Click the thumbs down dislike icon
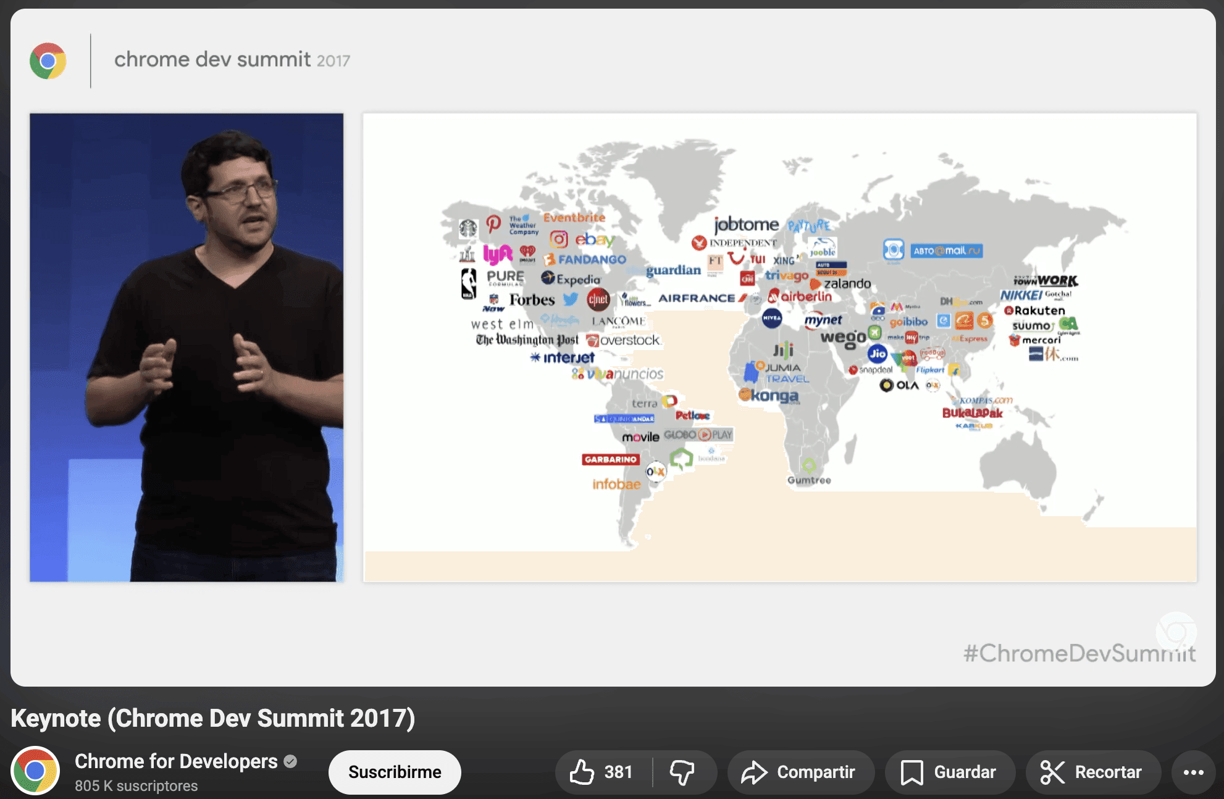This screenshot has width=1224, height=799. (x=682, y=772)
